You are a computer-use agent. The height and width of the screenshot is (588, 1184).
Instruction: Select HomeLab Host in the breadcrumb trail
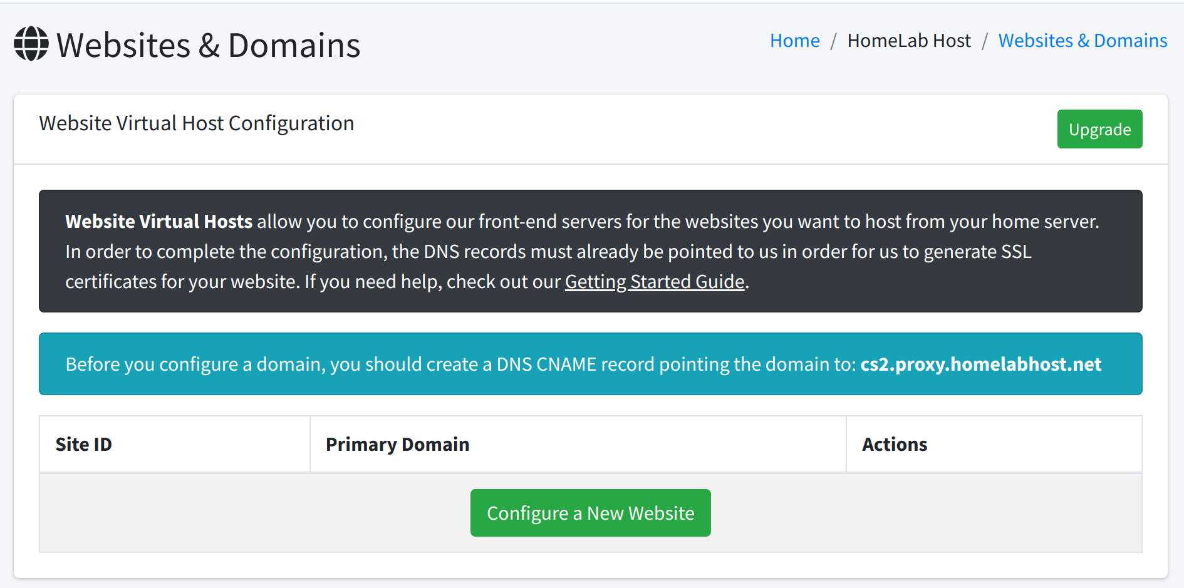[909, 40]
